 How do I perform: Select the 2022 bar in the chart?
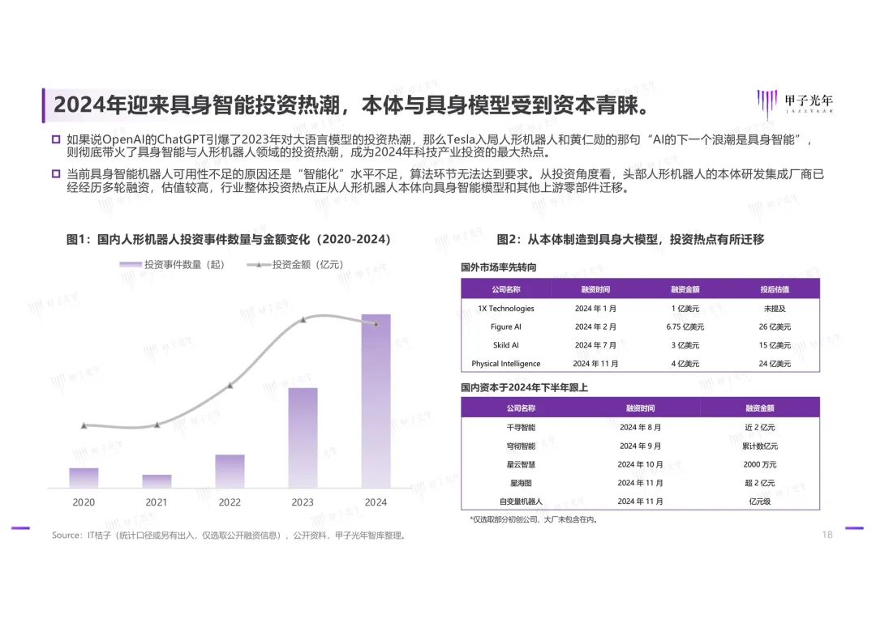click(x=230, y=471)
